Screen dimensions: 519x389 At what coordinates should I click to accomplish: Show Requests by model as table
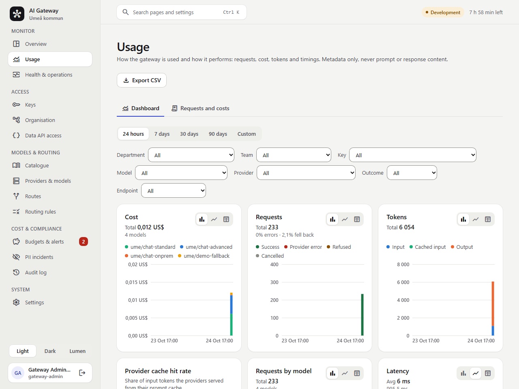coord(357,373)
